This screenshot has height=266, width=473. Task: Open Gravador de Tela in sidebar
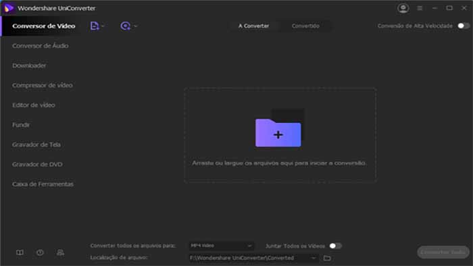tap(36, 144)
